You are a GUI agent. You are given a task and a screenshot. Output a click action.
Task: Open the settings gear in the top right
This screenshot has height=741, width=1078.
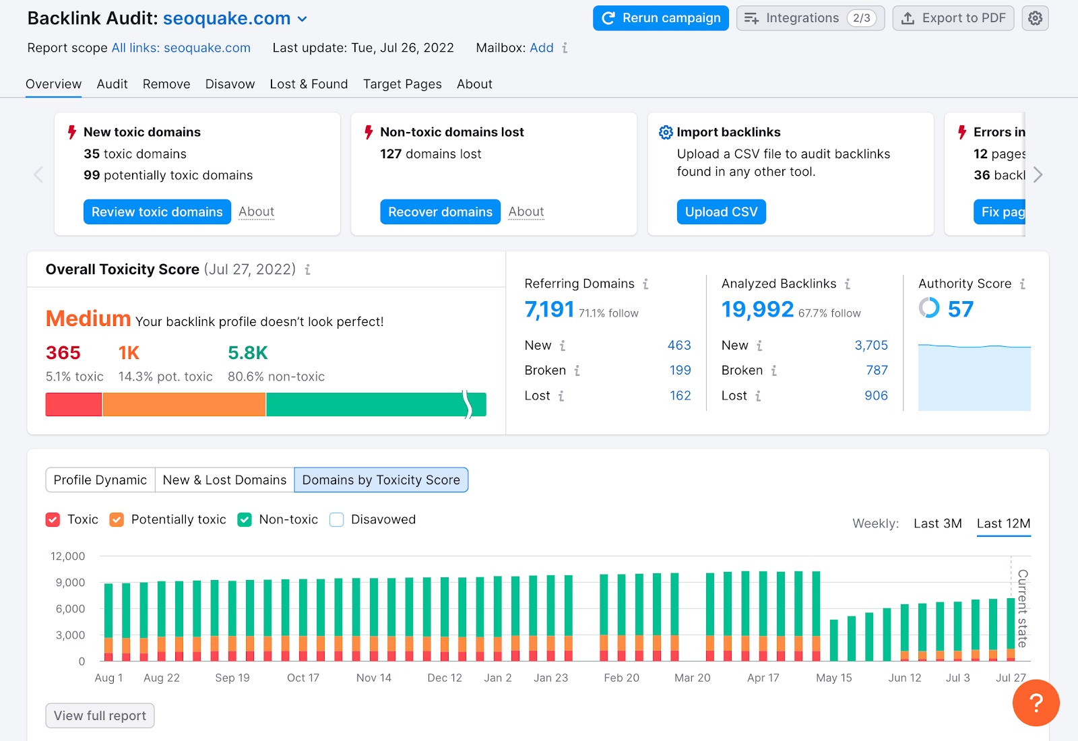pyautogui.click(x=1035, y=18)
